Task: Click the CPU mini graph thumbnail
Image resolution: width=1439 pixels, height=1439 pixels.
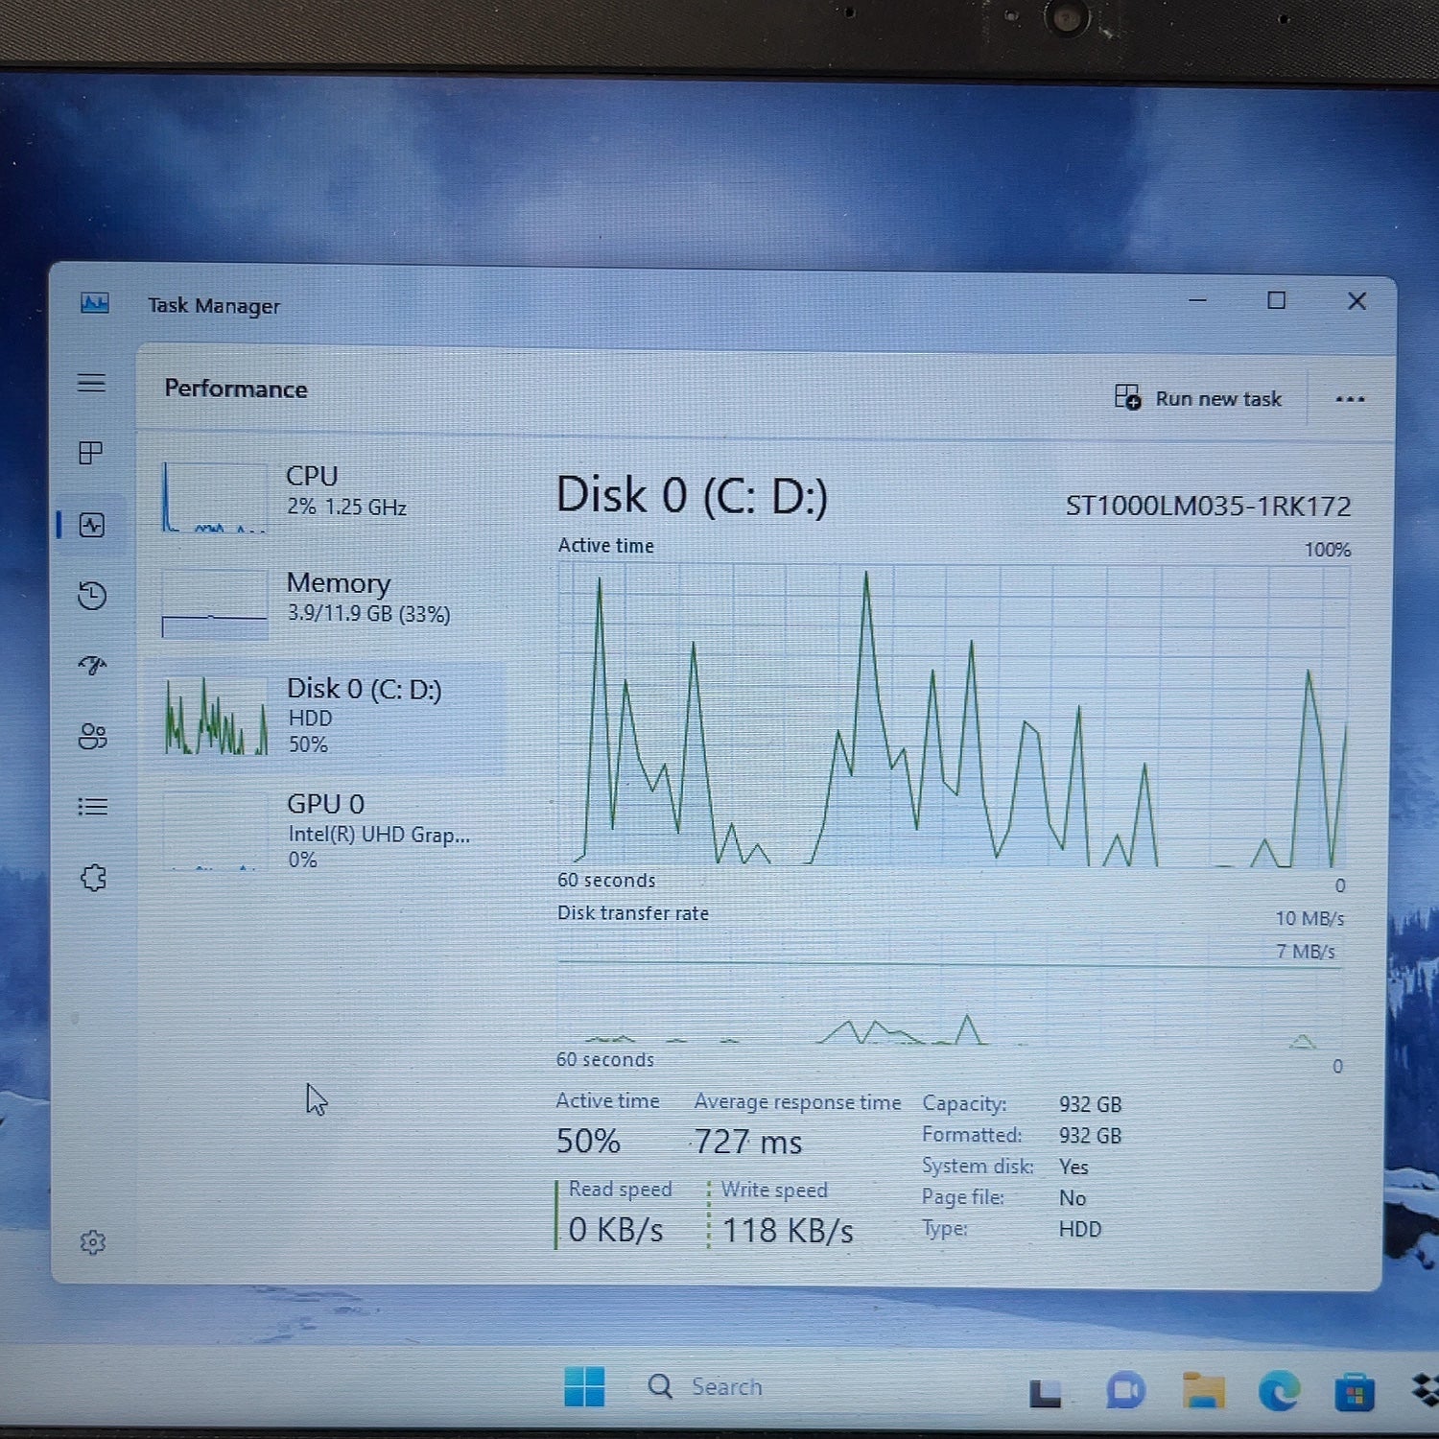Action: [x=215, y=497]
